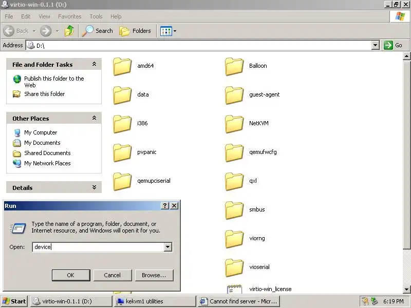Image resolution: width=411 pixels, height=308 pixels.
Task: Click the Views toolbar icon
Action: coord(166,31)
